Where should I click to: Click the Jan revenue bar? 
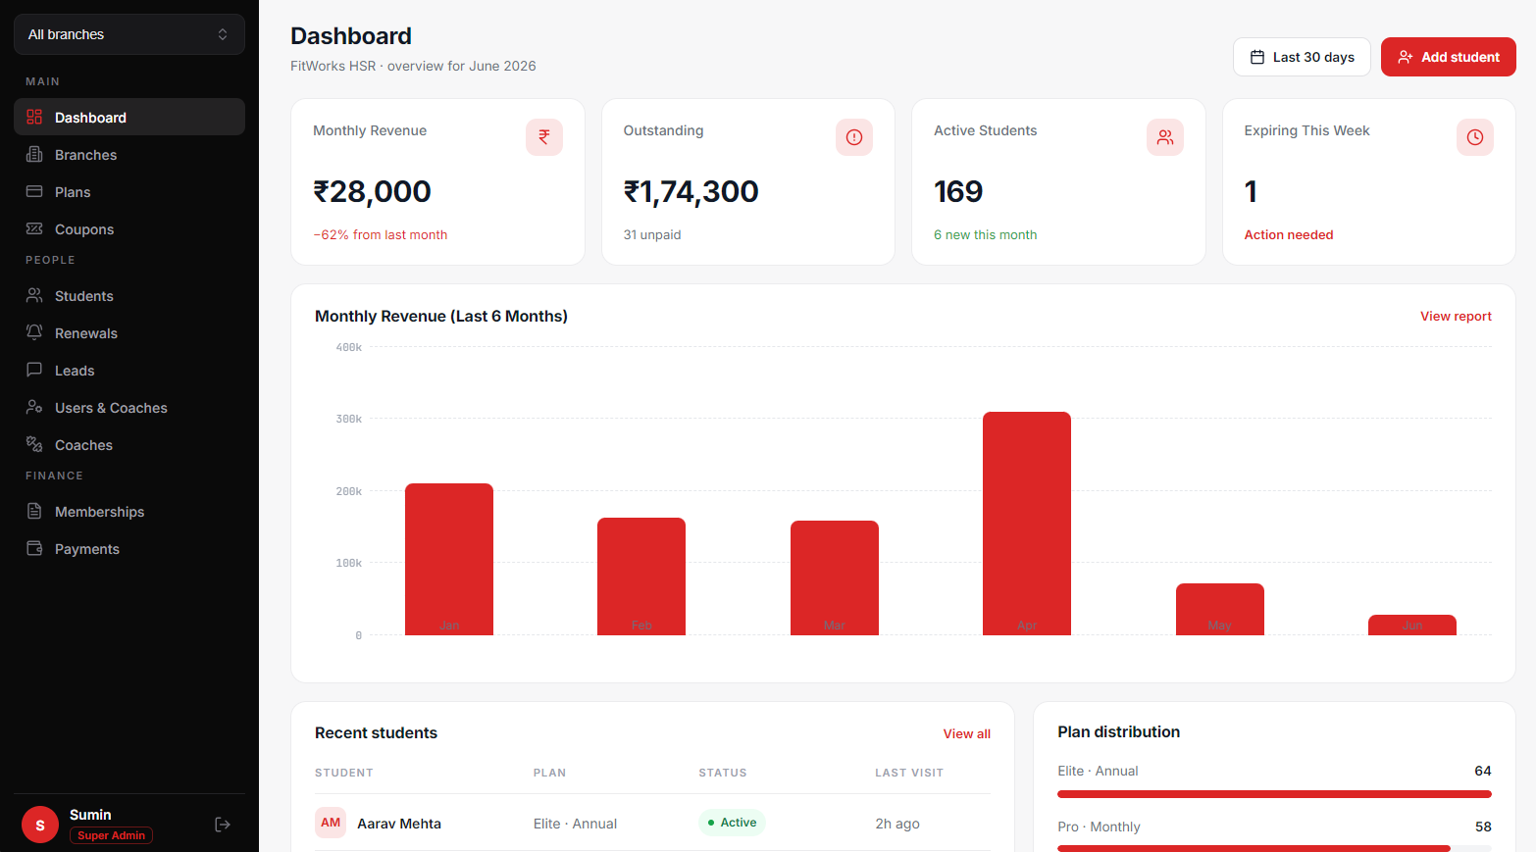449,559
